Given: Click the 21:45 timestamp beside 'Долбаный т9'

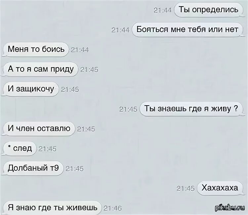Looking at the screenshot, I should pyautogui.click(x=74, y=169).
